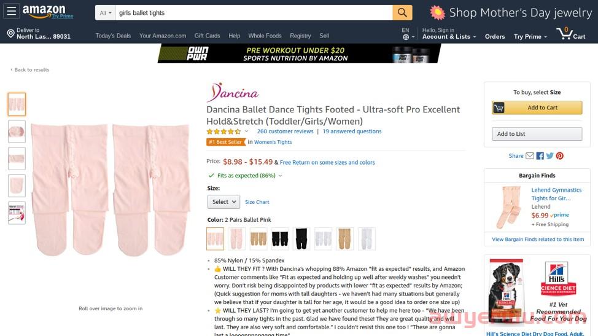Open Gift Cards in the nav
The width and height of the screenshot is (598, 336).
(207, 36)
